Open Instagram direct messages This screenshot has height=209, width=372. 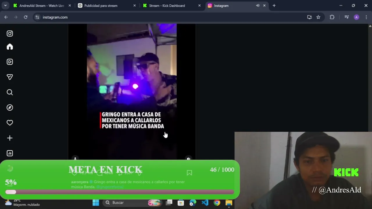pos(10,77)
